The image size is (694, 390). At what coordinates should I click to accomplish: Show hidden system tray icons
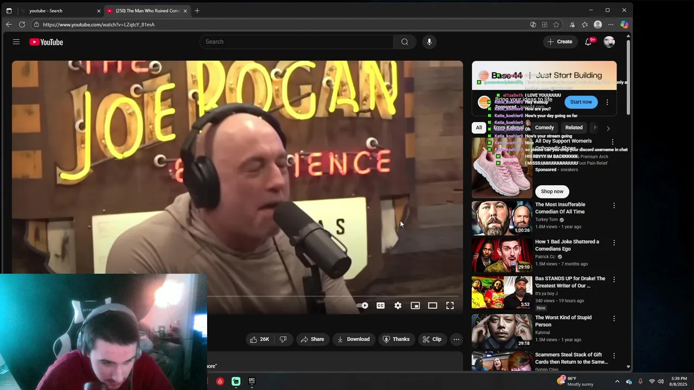pos(617,381)
